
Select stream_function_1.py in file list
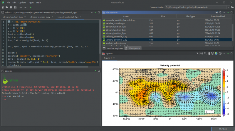[x=116, y=27]
